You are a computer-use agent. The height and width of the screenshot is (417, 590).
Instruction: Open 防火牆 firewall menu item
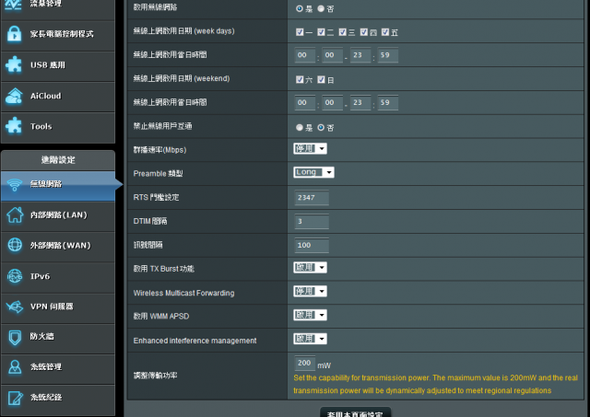pos(58,339)
